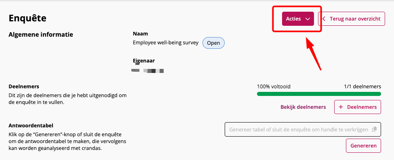394x160 pixels.
Task: Focus the answer table handle field
Action: (303, 129)
